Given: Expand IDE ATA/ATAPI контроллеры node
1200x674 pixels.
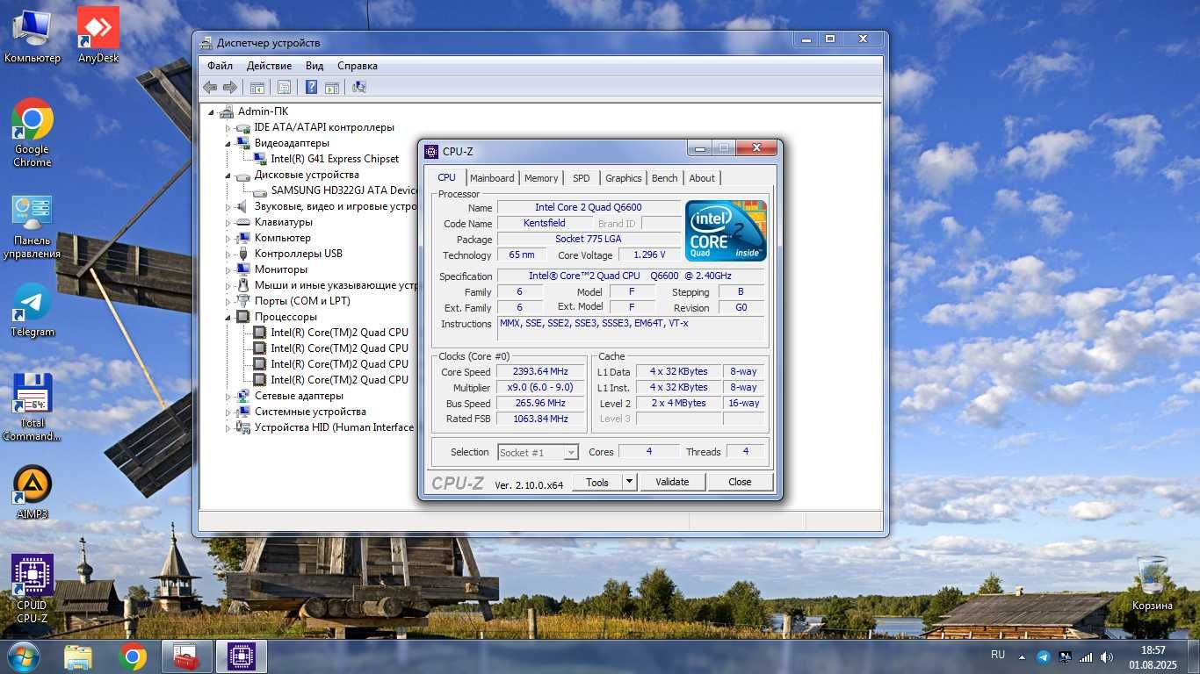Looking at the screenshot, I should pyautogui.click(x=228, y=128).
